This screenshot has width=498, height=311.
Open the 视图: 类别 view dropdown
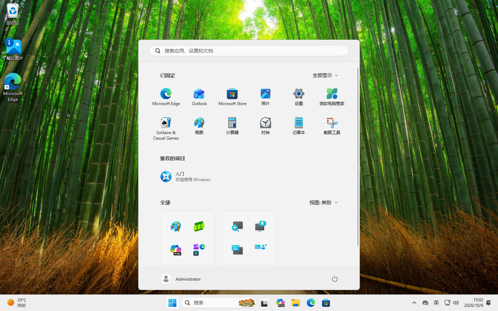[x=323, y=202]
